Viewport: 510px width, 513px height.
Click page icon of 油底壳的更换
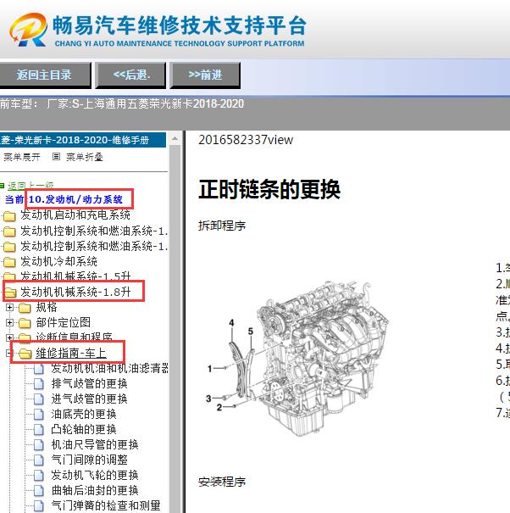pos(39,415)
